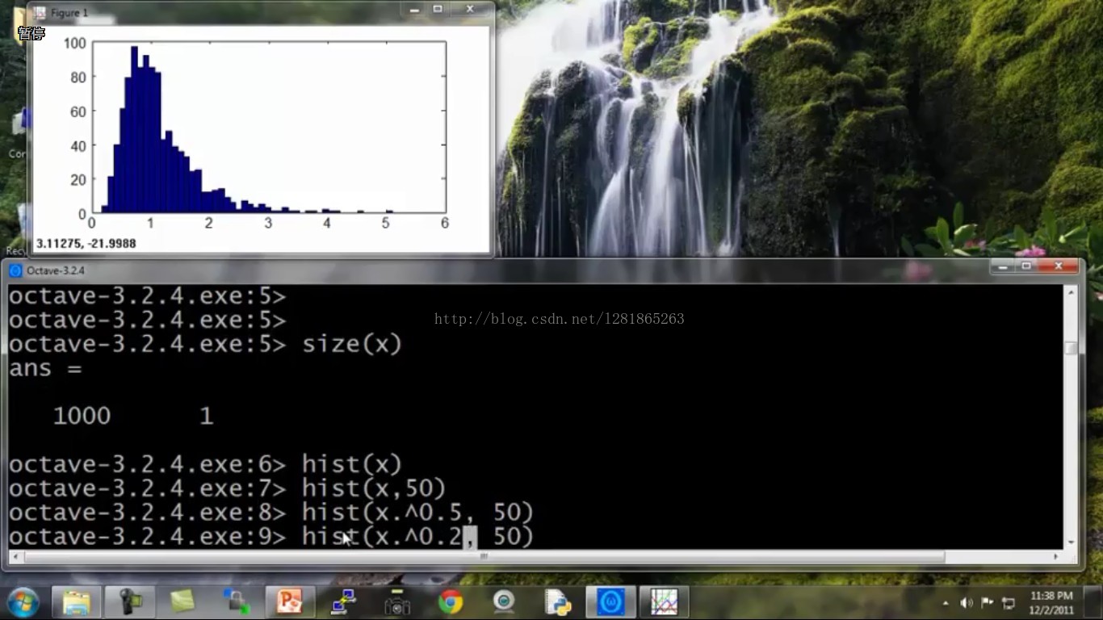Viewport: 1103px width, 620px height.
Task: Click the padlock computer taskbar icon
Action: tap(237, 602)
